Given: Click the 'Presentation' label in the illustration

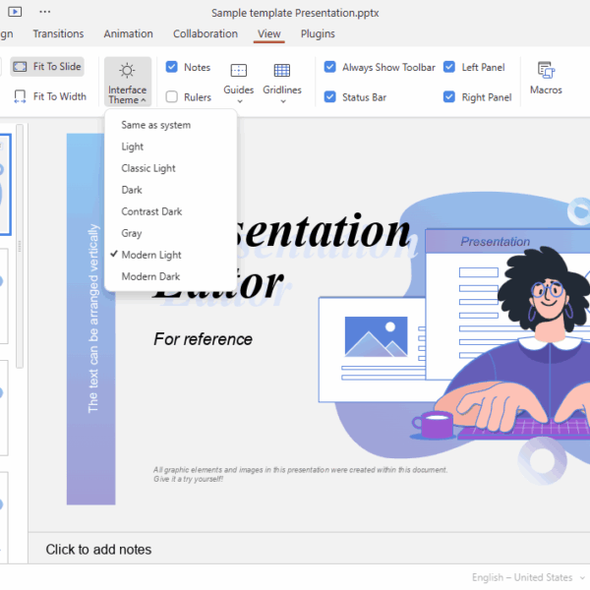Looking at the screenshot, I should pos(496,242).
